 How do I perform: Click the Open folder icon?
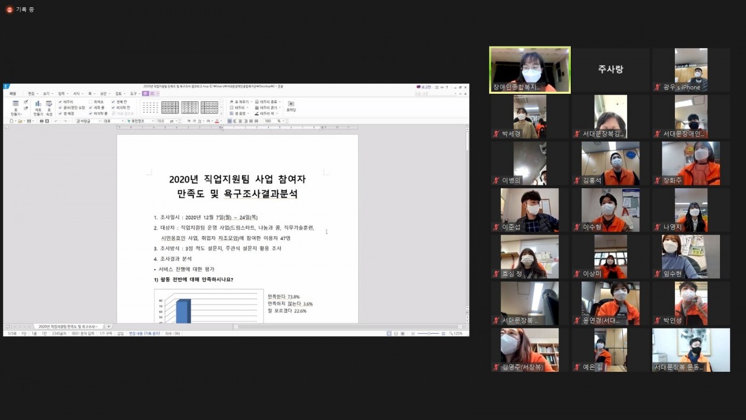pos(20,121)
